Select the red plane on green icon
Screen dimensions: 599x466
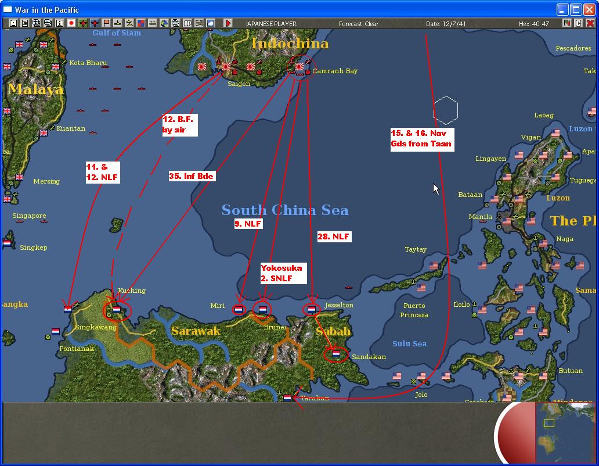(x=83, y=23)
